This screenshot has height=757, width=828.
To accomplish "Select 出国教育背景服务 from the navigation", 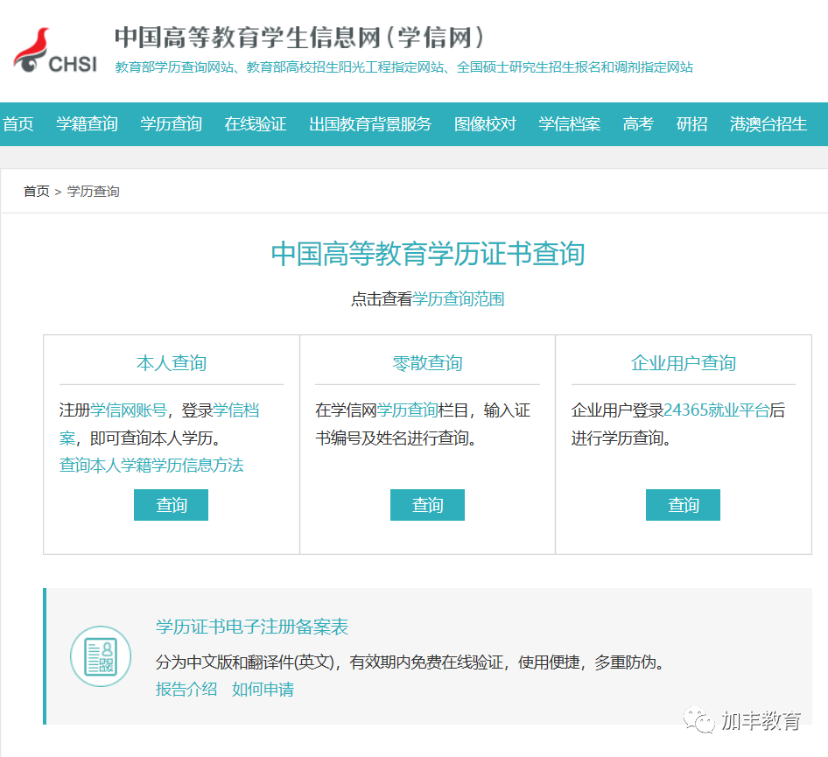I will [x=369, y=124].
